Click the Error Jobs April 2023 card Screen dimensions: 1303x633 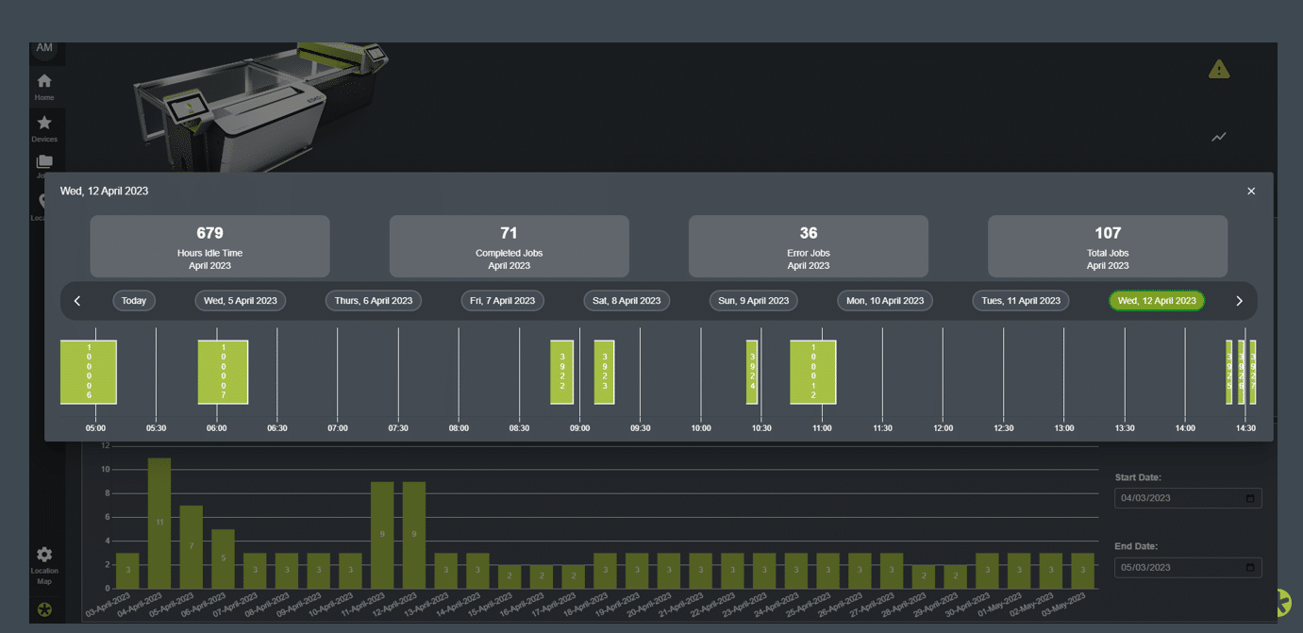click(808, 245)
